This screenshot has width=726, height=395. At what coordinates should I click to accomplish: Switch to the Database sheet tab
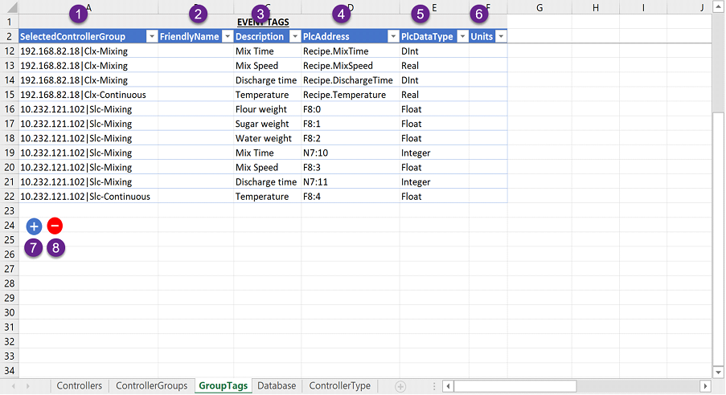277,386
